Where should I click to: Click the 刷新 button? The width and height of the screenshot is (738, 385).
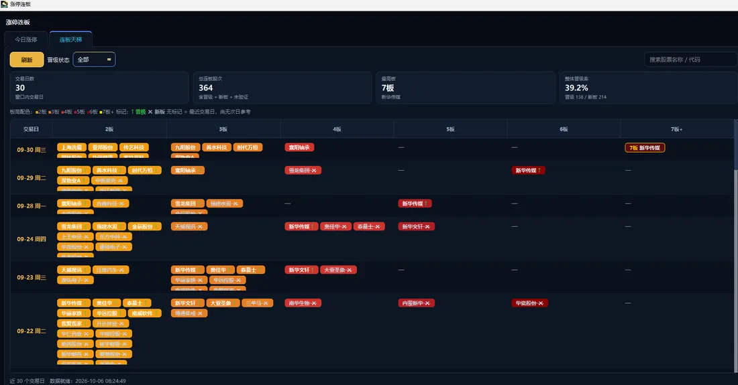[27, 60]
